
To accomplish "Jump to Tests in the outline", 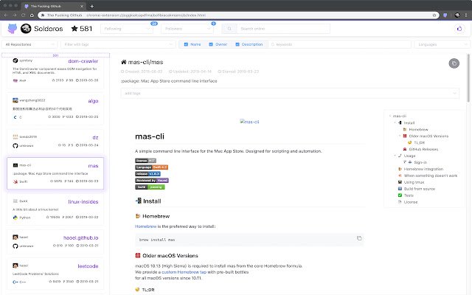I will pyautogui.click(x=409, y=195).
